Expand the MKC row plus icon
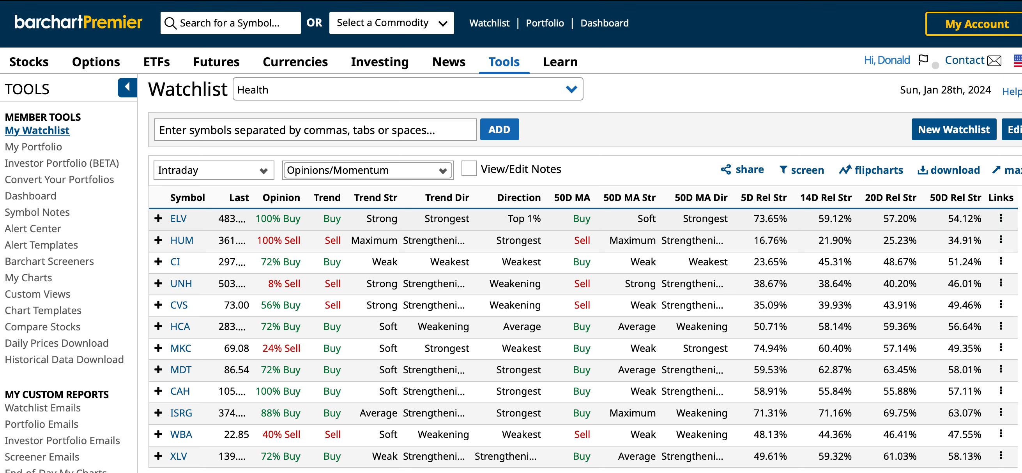This screenshot has height=473, width=1022. click(x=158, y=348)
